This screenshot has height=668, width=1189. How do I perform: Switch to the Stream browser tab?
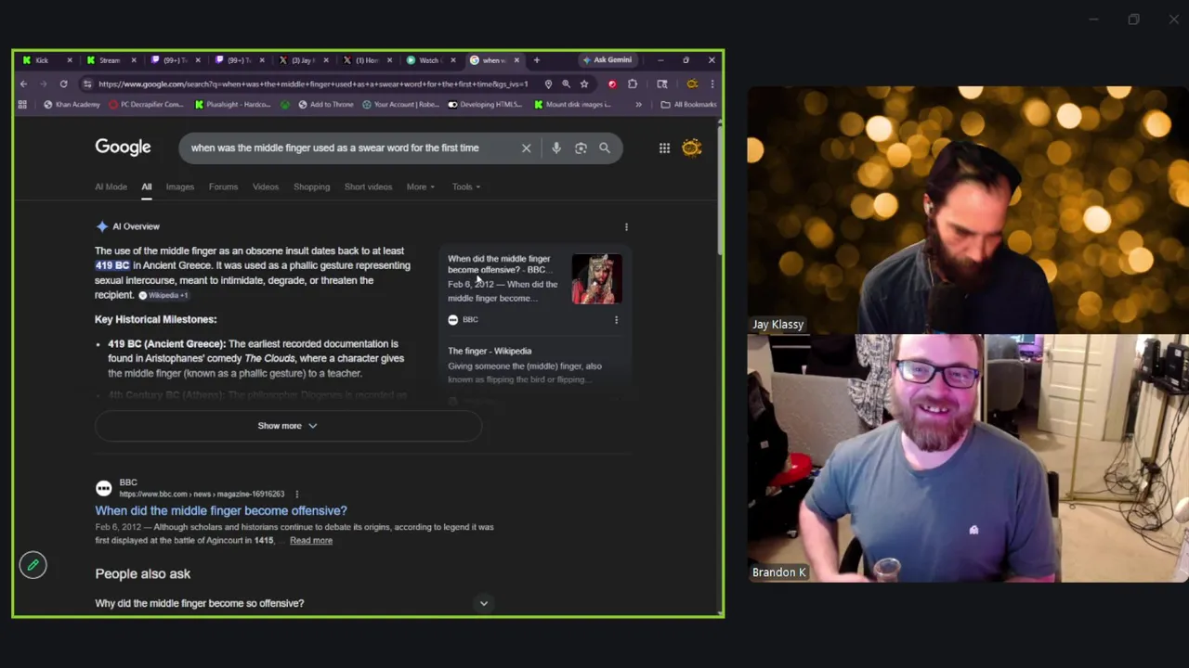(x=110, y=60)
